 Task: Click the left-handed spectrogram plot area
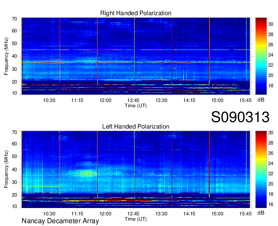pos(136,169)
